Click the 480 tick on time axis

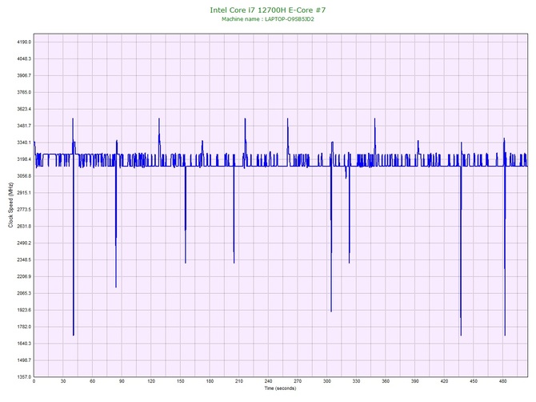click(x=503, y=381)
